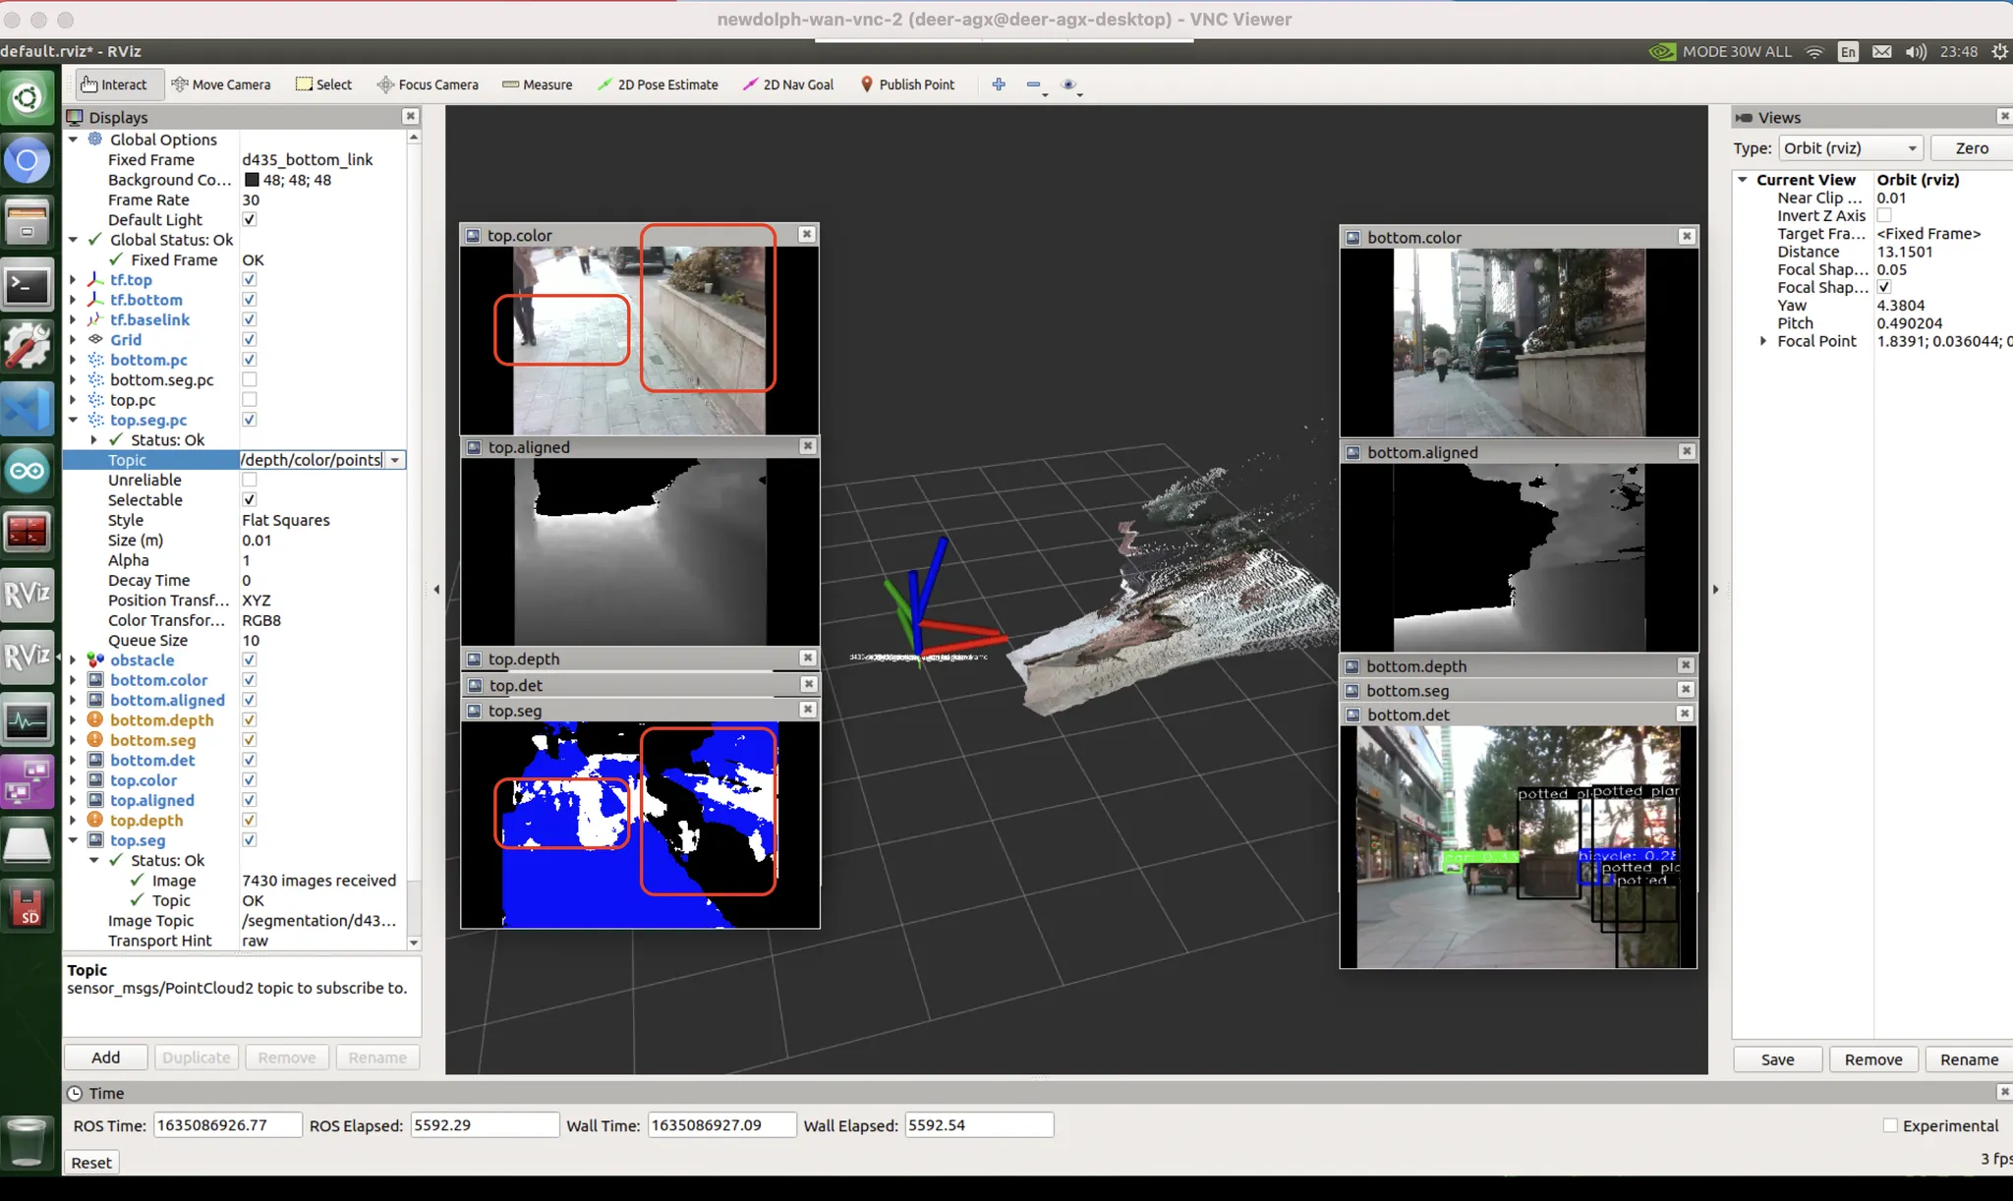Check the Experimental checkbox in Time panel
This screenshot has height=1201, width=2013.
pos(1890,1125)
